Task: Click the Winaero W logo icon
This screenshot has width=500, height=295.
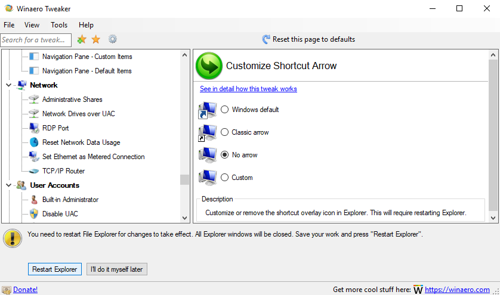Action: (x=418, y=290)
